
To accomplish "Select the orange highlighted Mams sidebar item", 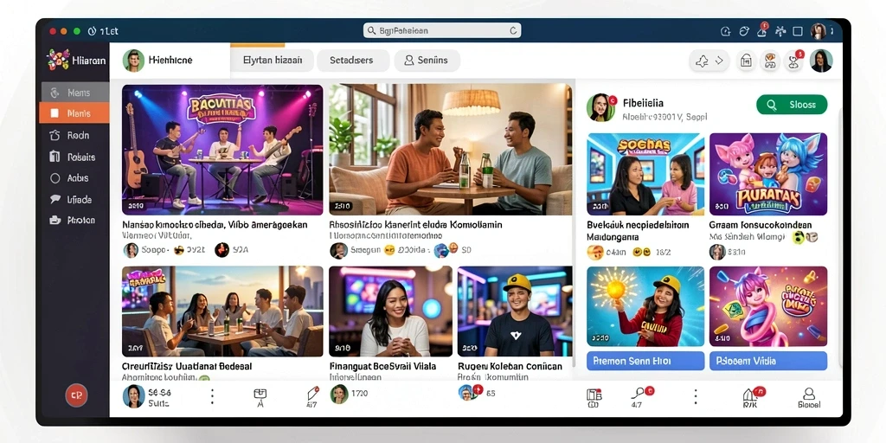I will click(x=74, y=113).
